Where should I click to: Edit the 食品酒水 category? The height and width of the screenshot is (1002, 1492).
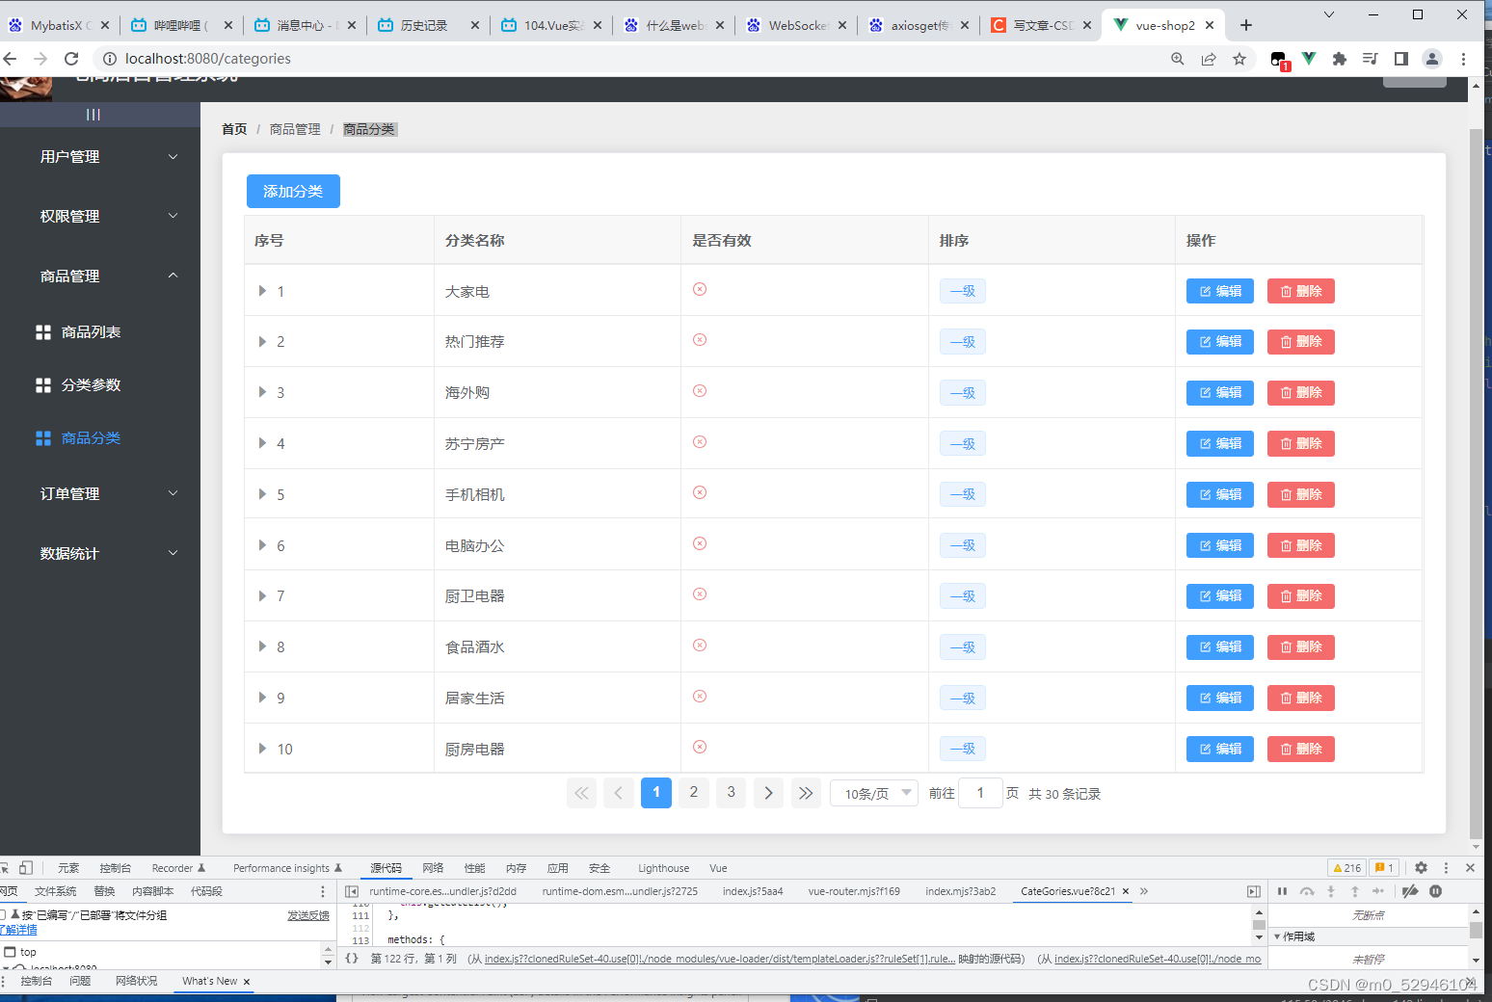pos(1220,646)
